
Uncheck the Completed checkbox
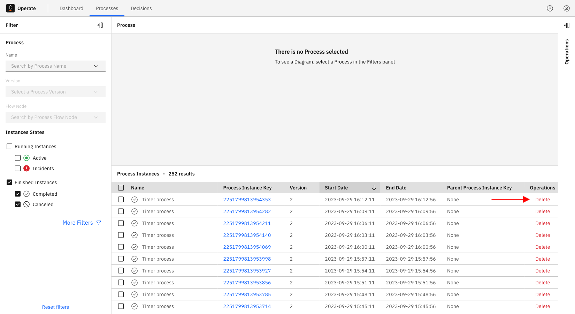18,194
